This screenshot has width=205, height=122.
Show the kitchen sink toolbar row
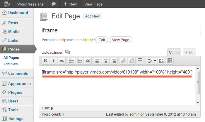point(170,61)
